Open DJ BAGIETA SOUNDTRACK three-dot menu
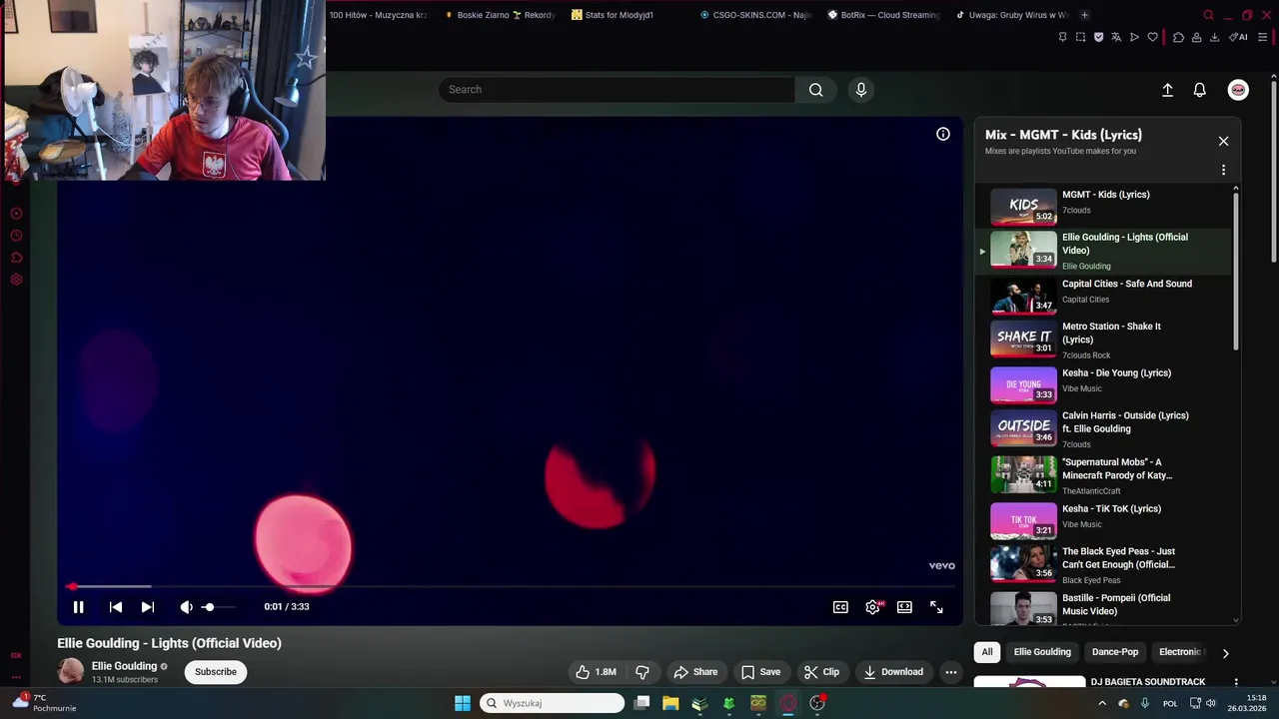Screen dimensions: 1279x719 (1236, 682)
